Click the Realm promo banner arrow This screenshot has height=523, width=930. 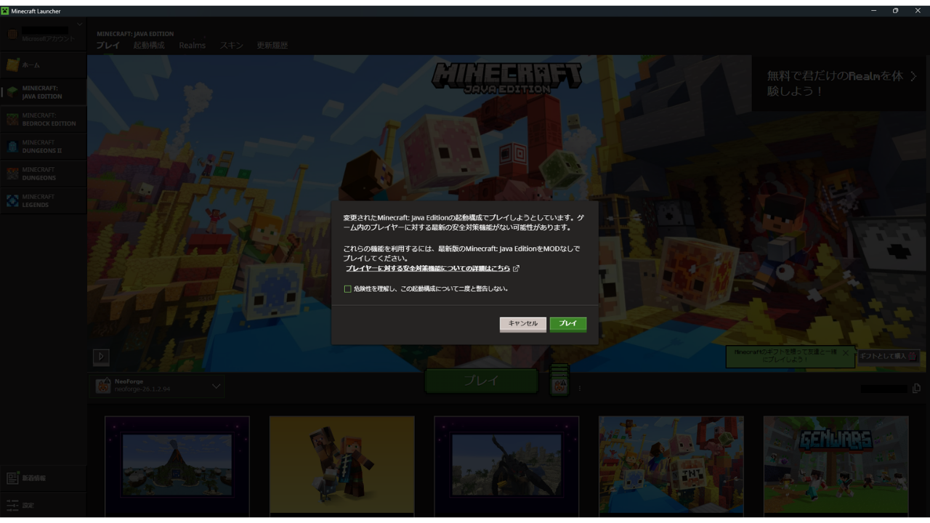tap(913, 76)
